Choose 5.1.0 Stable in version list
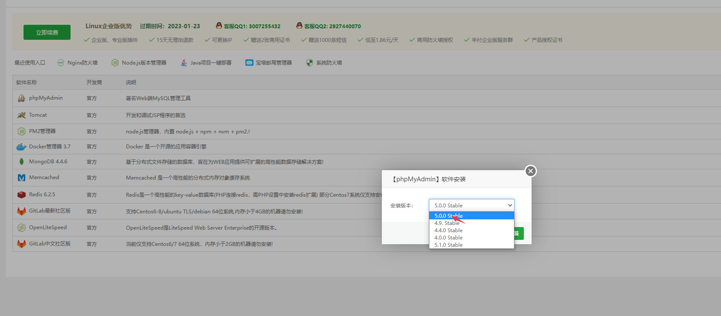This screenshot has height=316, width=721. [472, 245]
